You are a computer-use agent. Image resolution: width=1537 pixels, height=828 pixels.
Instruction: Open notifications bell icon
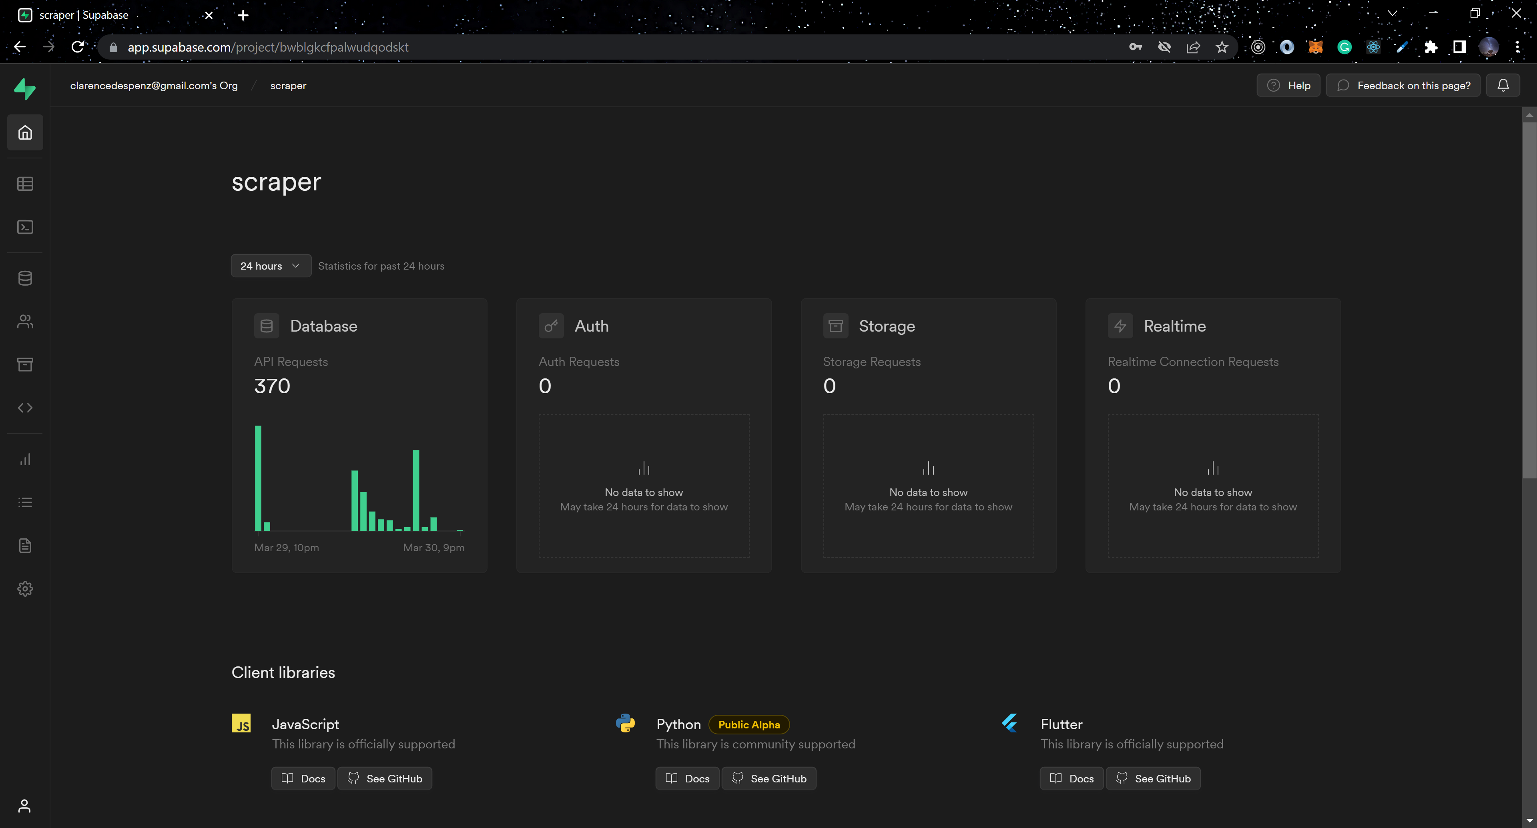pos(1503,85)
